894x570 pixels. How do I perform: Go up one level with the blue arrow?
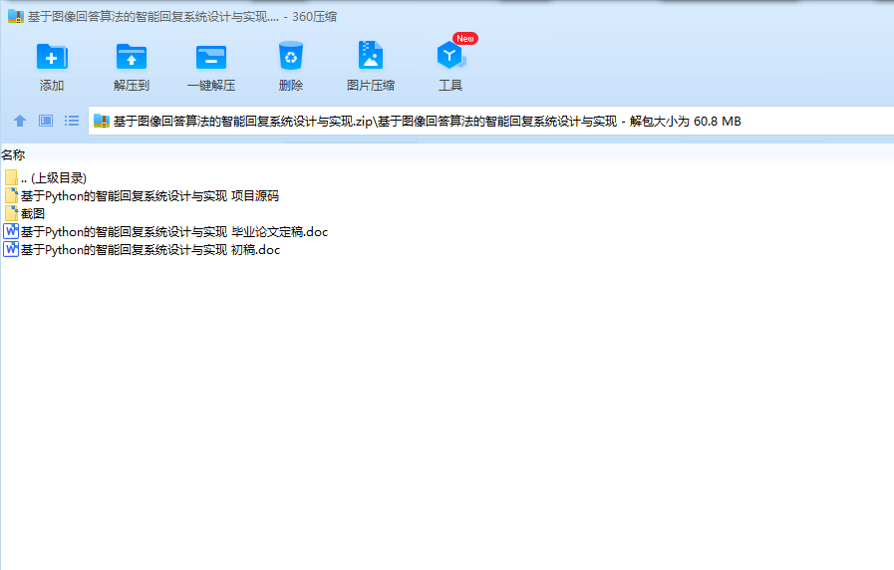[x=20, y=121]
